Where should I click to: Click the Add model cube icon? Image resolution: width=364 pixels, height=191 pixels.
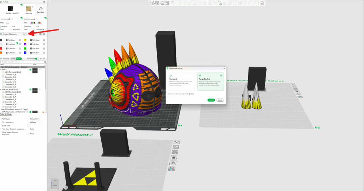pos(152,3)
